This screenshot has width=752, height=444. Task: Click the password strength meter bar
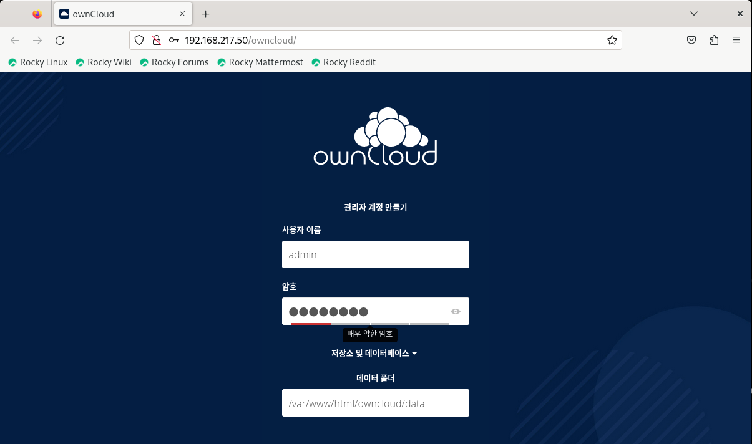pos(370,324)
